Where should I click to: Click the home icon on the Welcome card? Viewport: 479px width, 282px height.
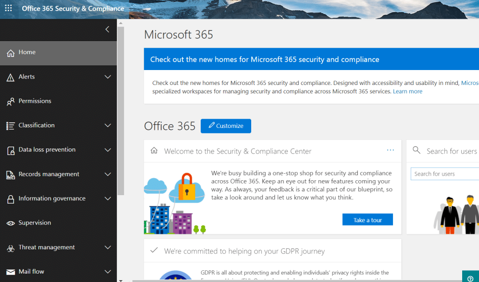(154, 150)
